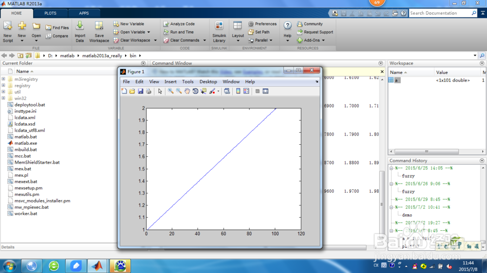Expand the Clear Commands dropdown arrow
This screenshot has width=487, height=273.
click(x=205, y=40)
